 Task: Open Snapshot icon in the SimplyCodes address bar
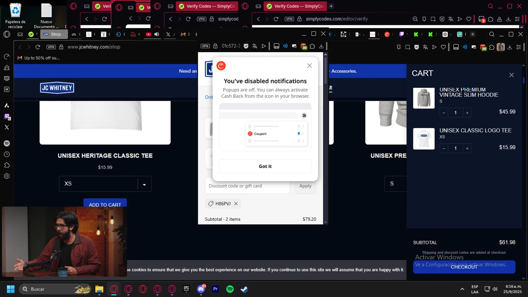(x=433, y=19)
